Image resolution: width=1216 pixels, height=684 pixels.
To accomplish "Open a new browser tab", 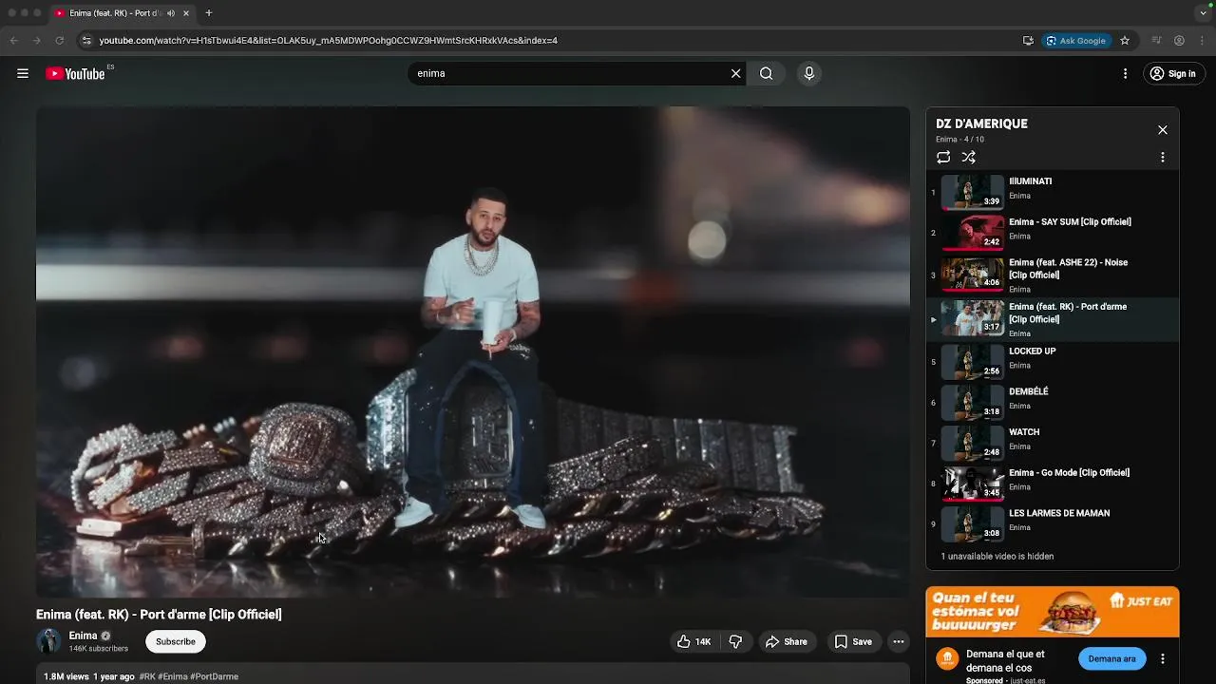I will coord(209,13).
